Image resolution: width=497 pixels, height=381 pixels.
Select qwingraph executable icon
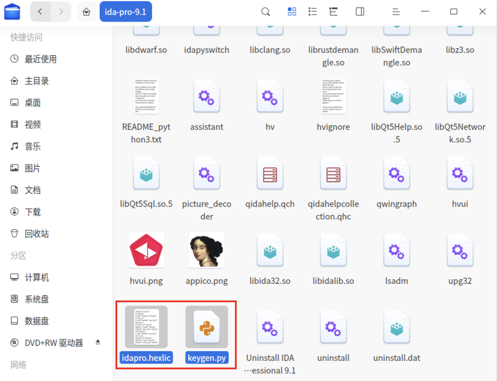pos(397,173)
